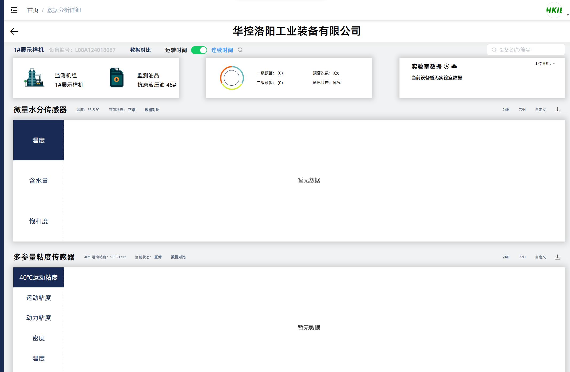This screenshot has width=570, height=372.
Task: Click the monitoring unit factory icon
Action: 34,78
